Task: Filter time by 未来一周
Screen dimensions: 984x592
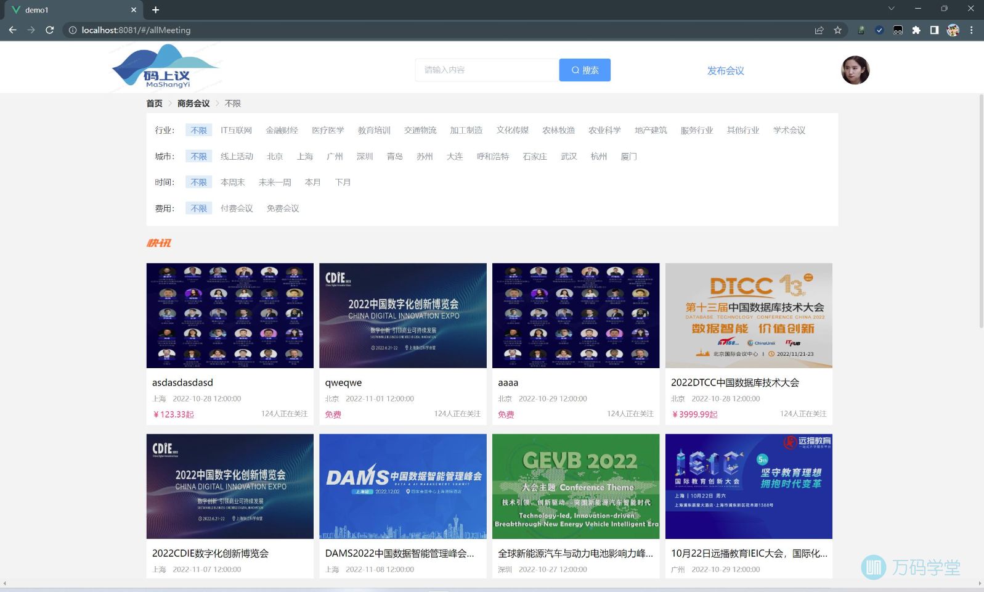Action: pos(275,183)
